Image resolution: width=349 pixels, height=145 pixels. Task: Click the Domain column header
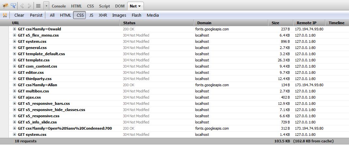click(x=204, y=23)
